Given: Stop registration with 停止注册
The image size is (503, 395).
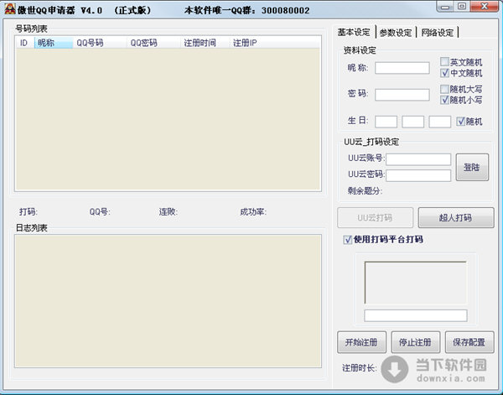Looking at the screenshot, I should pyautogui.click(x=416, y=342).
